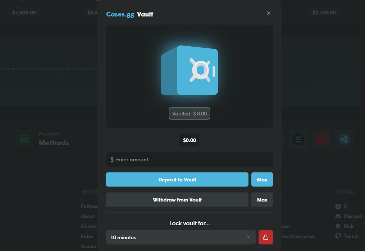Image resolution: width=365 pixels, height=251 pixels.
Task: Open the About footer link
Action: coord(88,216)
